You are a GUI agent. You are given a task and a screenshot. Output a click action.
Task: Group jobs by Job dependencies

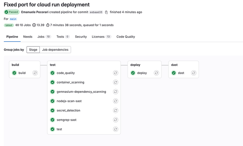pos(55,50)
